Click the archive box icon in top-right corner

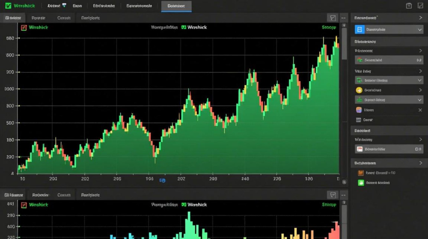(x=409, y=6)
